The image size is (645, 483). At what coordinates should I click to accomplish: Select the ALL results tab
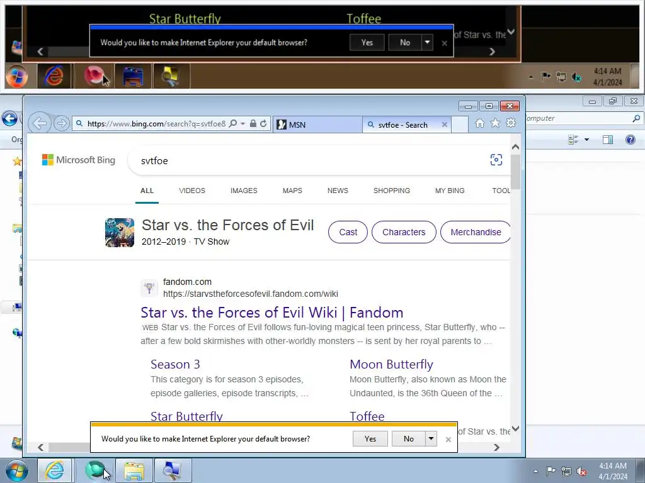[x=147, y=191]
